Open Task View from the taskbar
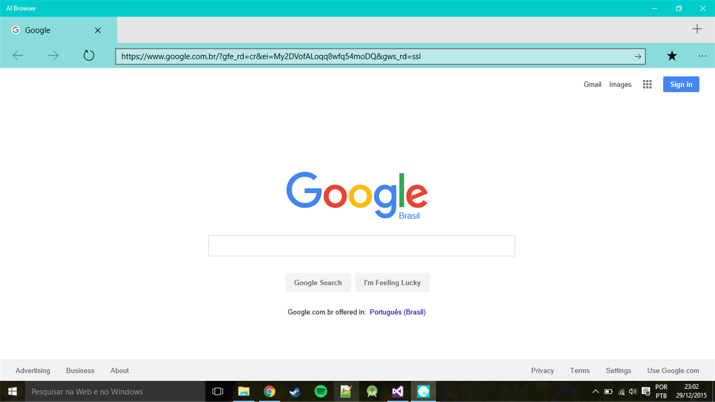Screen dimensions: 715x402 [217, 392]
